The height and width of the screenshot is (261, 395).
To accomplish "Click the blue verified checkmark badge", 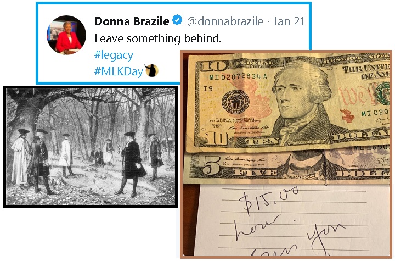I will pyautogui.click(x=177, y=20).
